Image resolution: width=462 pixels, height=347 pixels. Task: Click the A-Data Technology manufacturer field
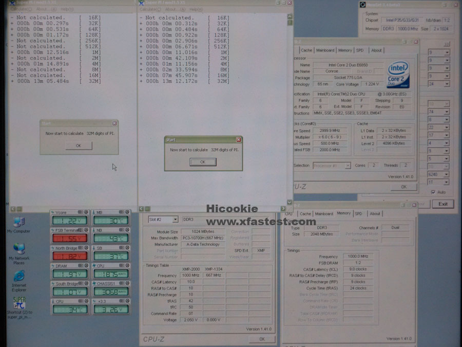tap(203, 244)
